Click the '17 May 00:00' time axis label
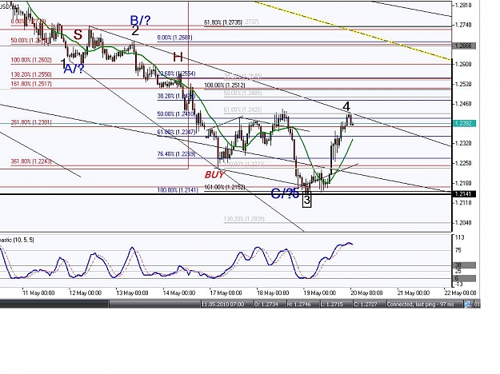Image resolution: width=500 pixels, height=374 pixels. (226, 292)
